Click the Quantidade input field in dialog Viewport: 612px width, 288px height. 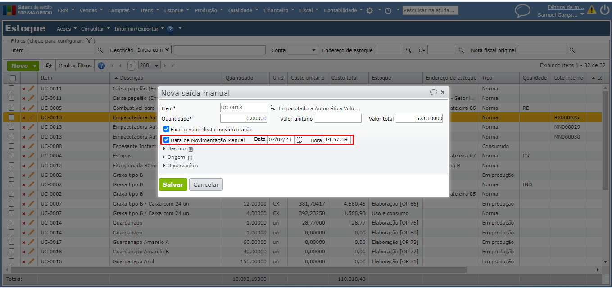(x=244, y=119)
